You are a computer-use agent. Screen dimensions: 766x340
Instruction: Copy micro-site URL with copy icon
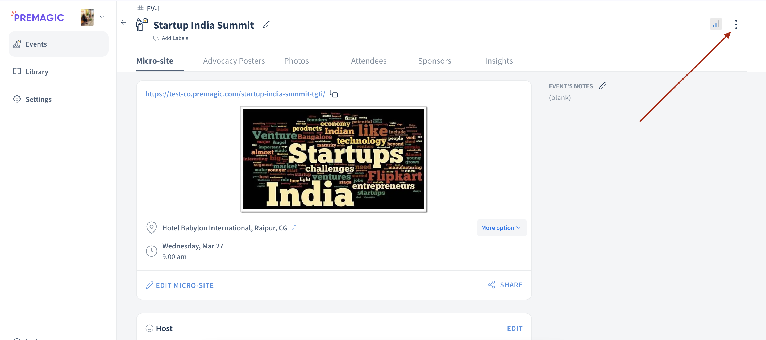click(x=334, y=94)
